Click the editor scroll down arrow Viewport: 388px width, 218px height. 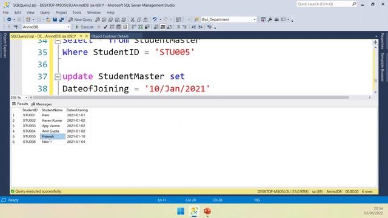(x=375, y=92)
